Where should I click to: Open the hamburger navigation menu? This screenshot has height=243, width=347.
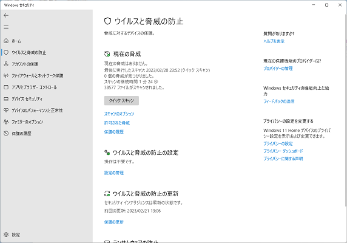click(6, 27)
